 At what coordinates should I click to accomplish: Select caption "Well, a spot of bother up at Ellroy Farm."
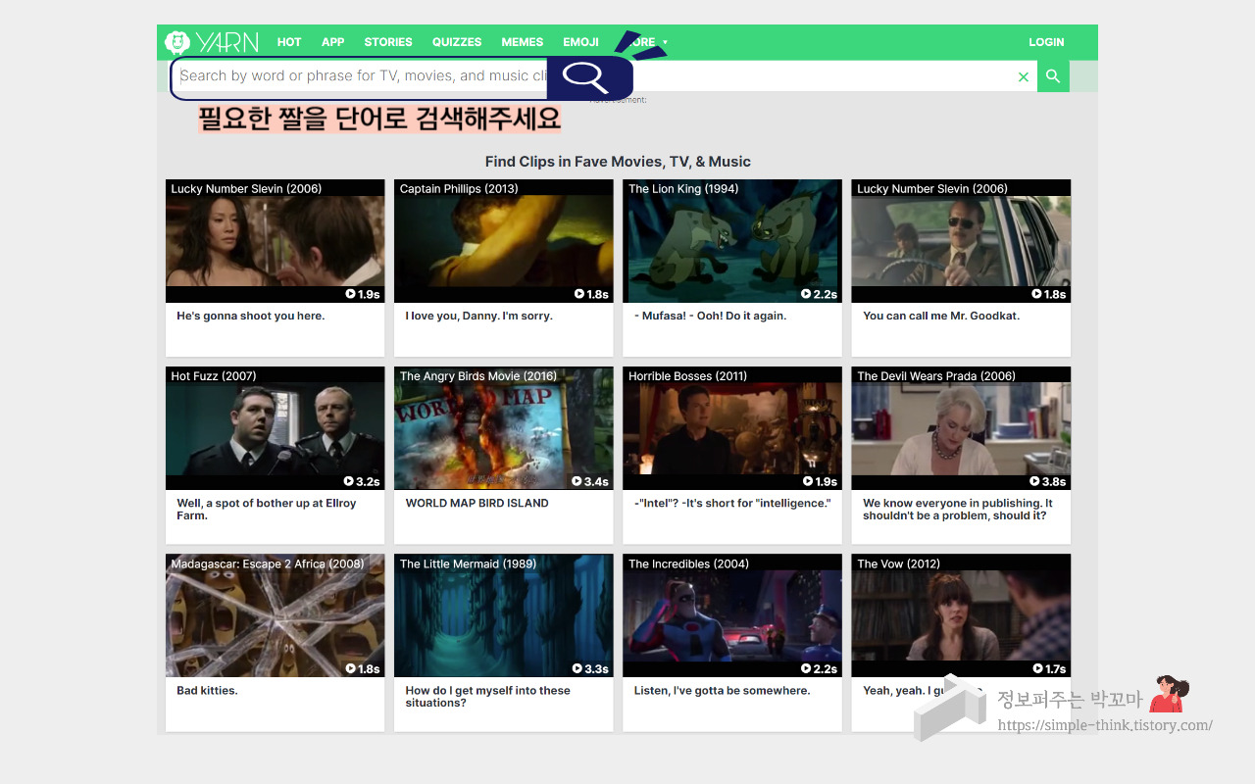click(267, 510)
